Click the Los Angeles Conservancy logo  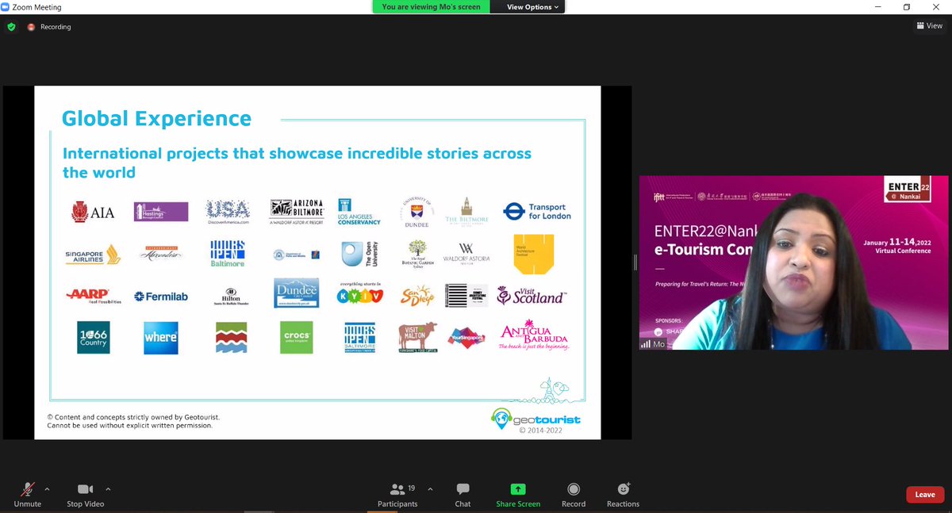click(x=361, y=211)
